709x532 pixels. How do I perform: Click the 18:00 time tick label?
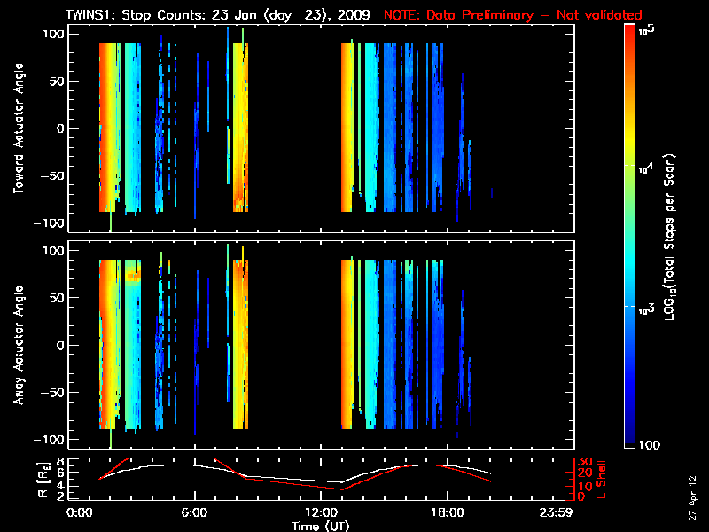coord(448,513)
